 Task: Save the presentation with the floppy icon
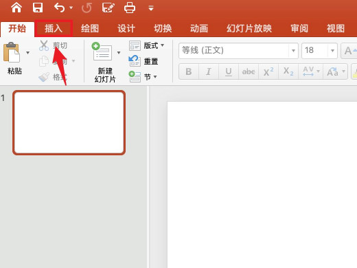(x=38, y=8)
